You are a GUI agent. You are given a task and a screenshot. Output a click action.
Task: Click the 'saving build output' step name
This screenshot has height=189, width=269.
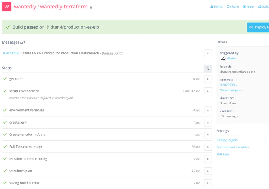pos(24,183)
